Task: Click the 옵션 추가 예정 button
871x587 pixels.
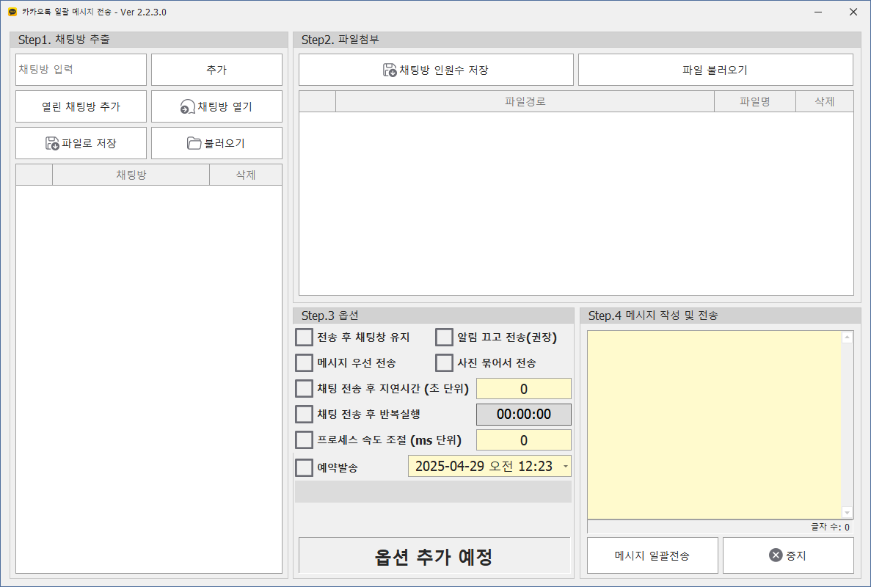Action: click(x=434, y=555)
